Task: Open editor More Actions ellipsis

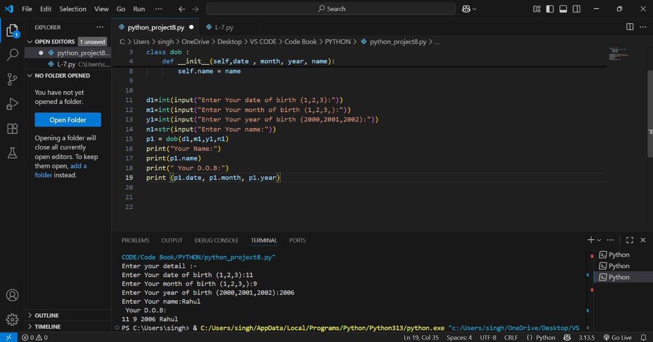Action: (643, 27)
